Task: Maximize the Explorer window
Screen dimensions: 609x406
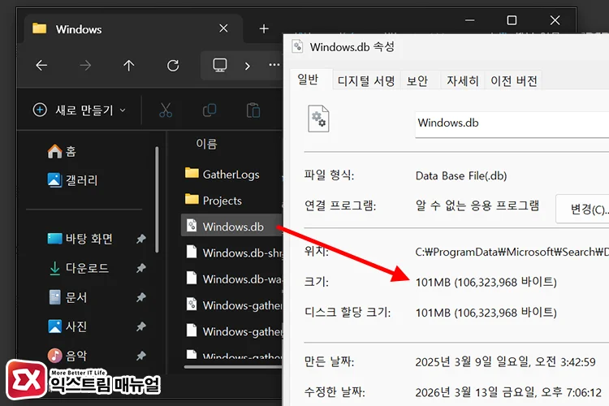Action: (x=512, y=20)
